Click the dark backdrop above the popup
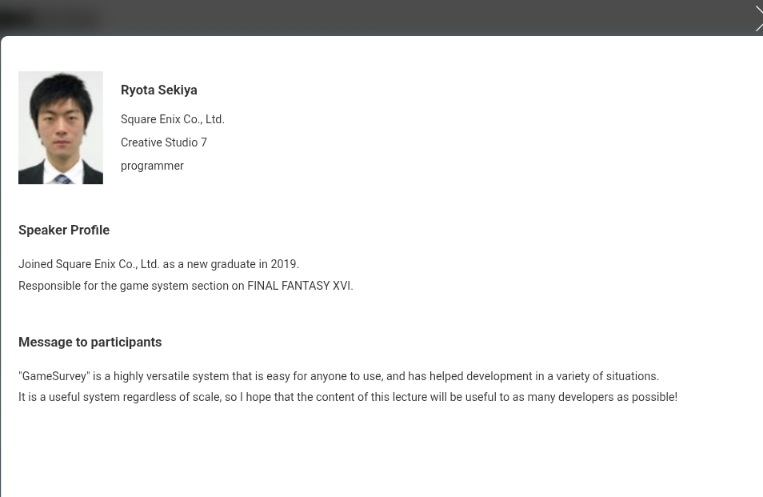 400,16
